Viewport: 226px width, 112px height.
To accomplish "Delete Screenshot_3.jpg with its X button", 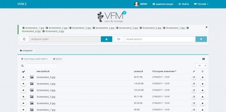I will 203,84.
